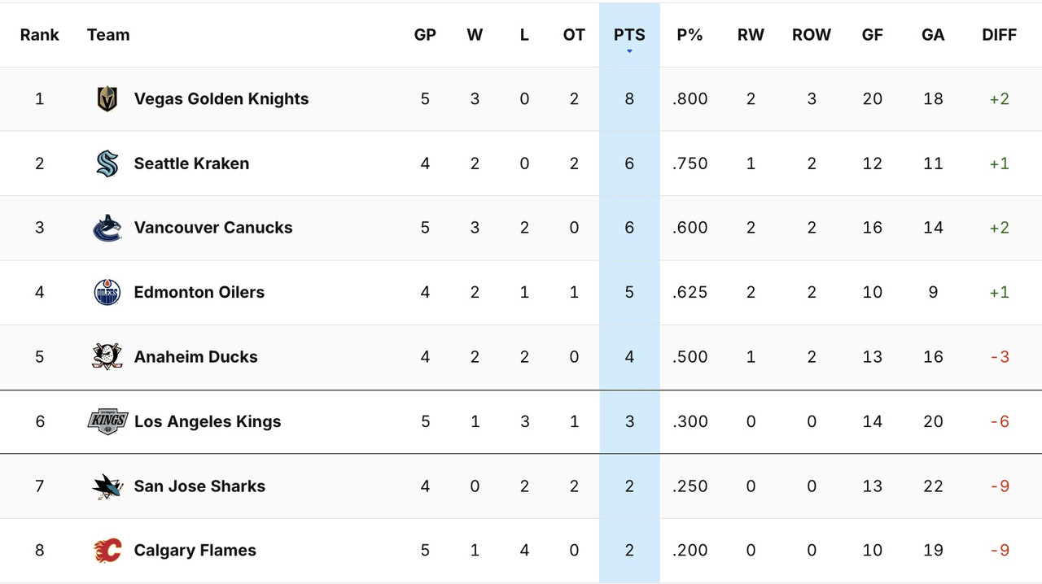Viewport: 1042px width, 584px height.
Task: Click the Rank column header
Action: click(40, 35)
